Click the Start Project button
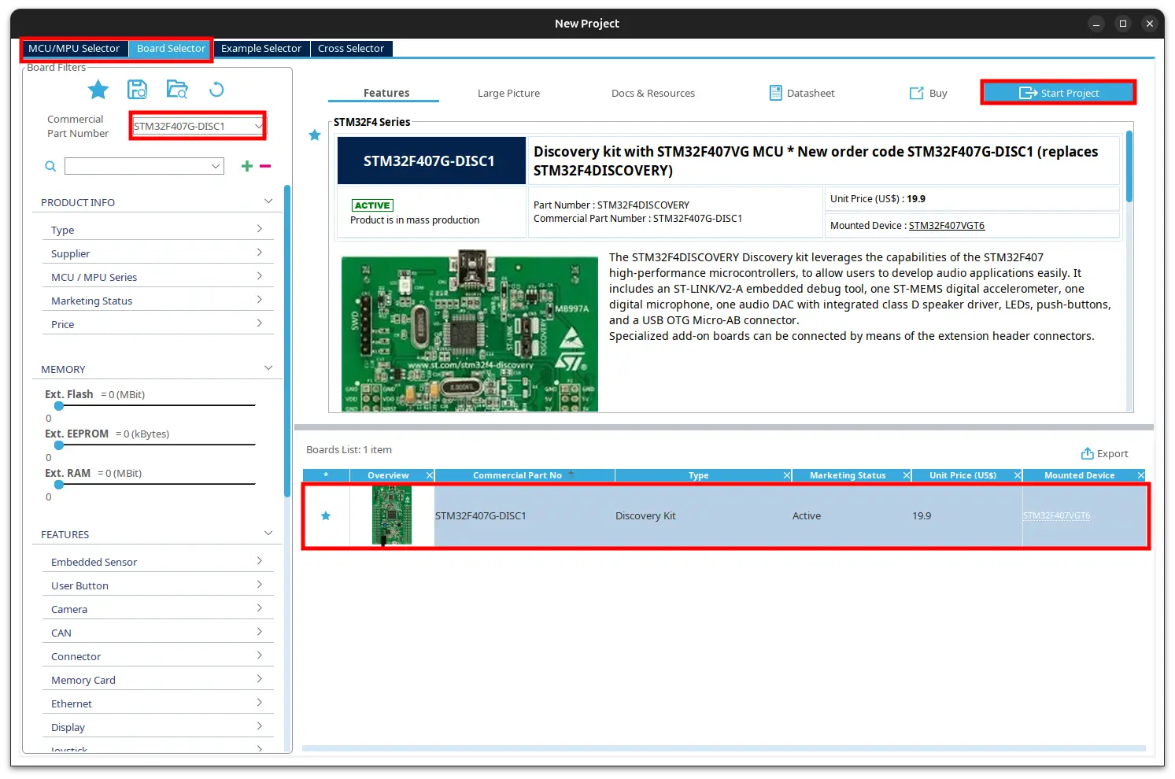The height and width of the screenshot is (779, 1175). 1059,93
